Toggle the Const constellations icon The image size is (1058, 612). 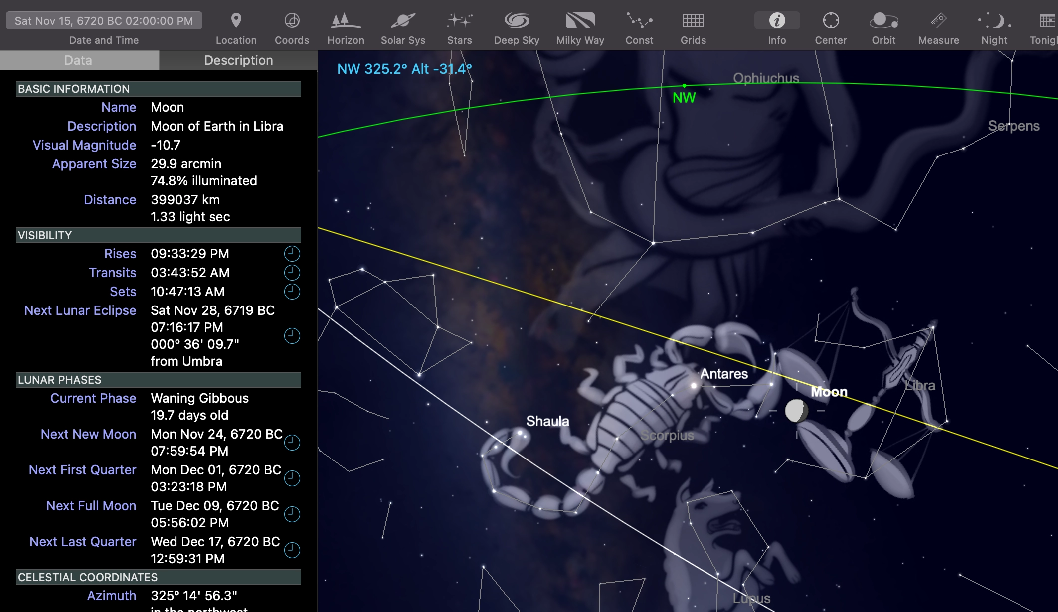[639, 21]
